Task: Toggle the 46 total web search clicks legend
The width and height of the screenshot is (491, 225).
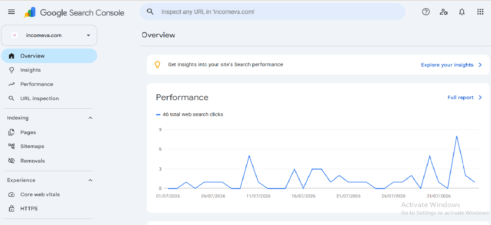Action: (x=189, y=114)
